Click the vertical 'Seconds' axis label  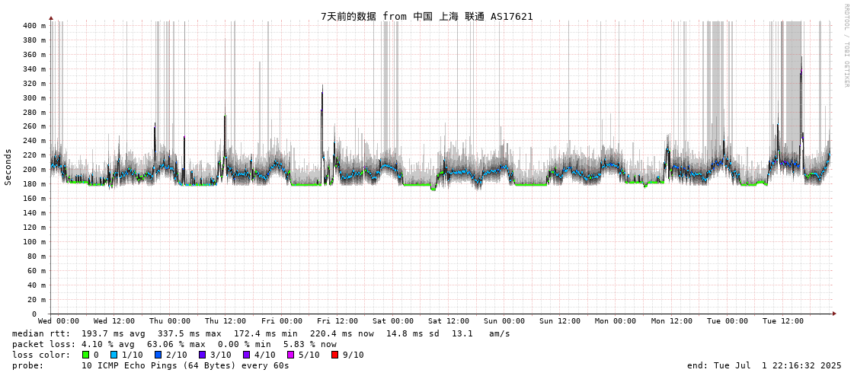coord(8,167)
